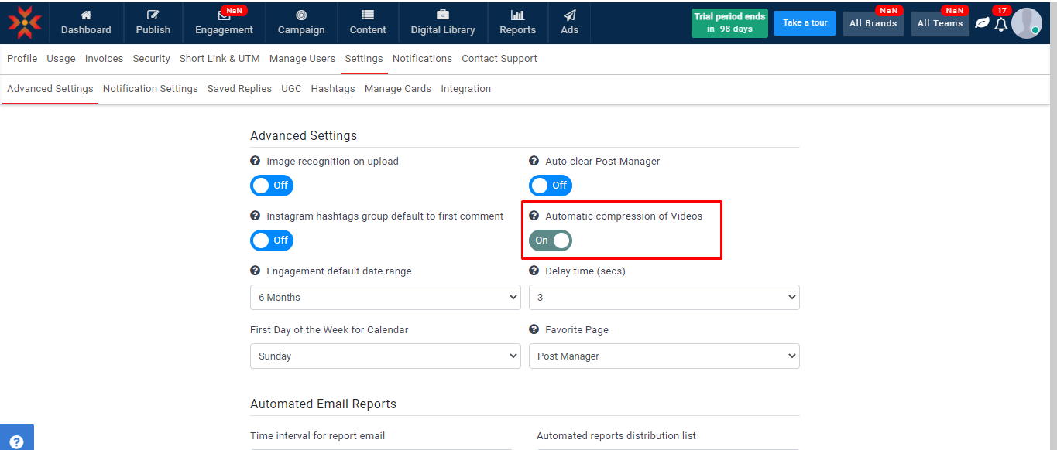
Task: Click the All Brands button
Action: 873,24
